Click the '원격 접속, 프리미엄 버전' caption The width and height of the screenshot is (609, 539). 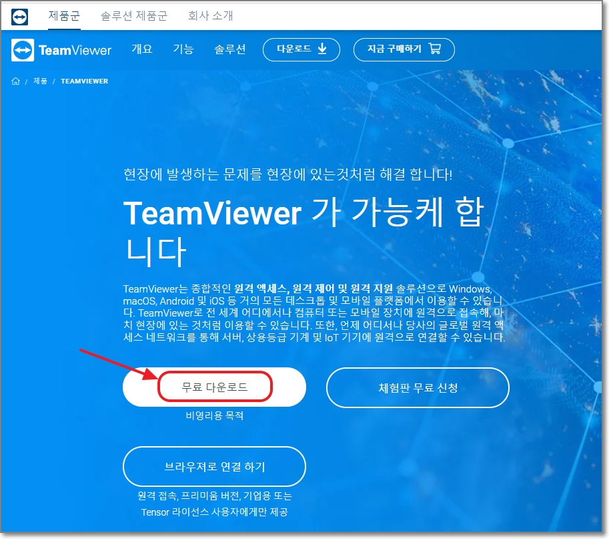[214, 504]
